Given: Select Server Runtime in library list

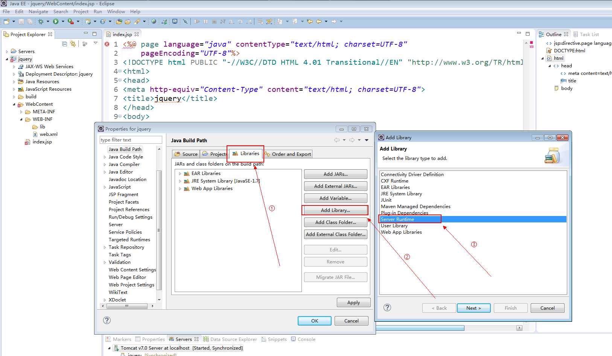Looking at the screenshot, I should 473,219.
